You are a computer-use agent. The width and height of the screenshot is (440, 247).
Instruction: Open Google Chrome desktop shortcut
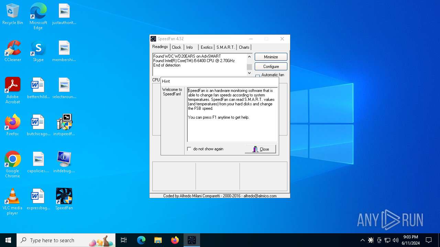(12, 165)
